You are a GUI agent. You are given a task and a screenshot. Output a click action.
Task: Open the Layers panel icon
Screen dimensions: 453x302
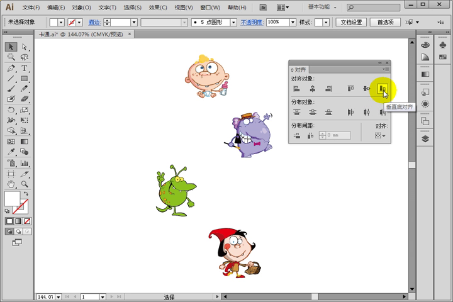(425, 139)
